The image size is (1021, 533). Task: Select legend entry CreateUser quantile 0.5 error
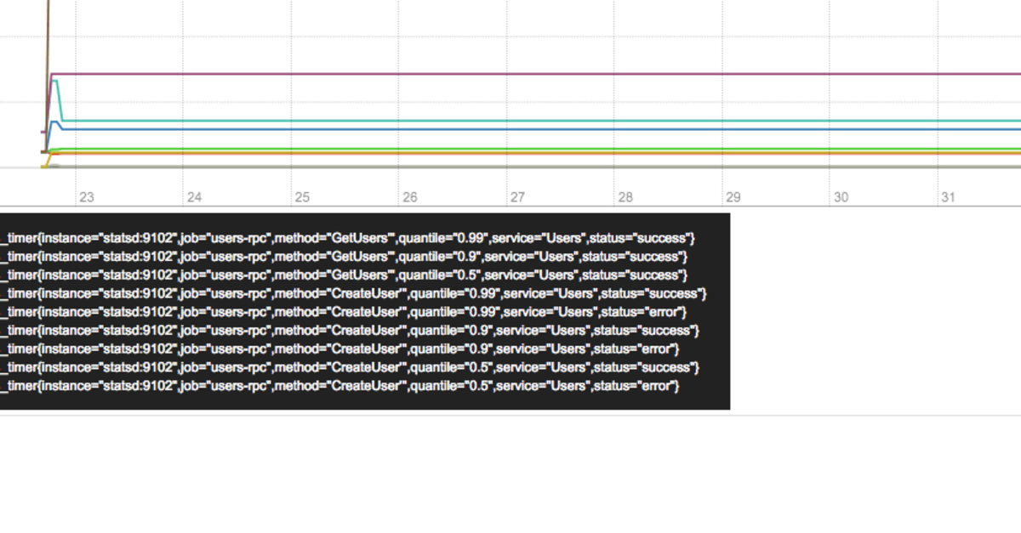340,386
